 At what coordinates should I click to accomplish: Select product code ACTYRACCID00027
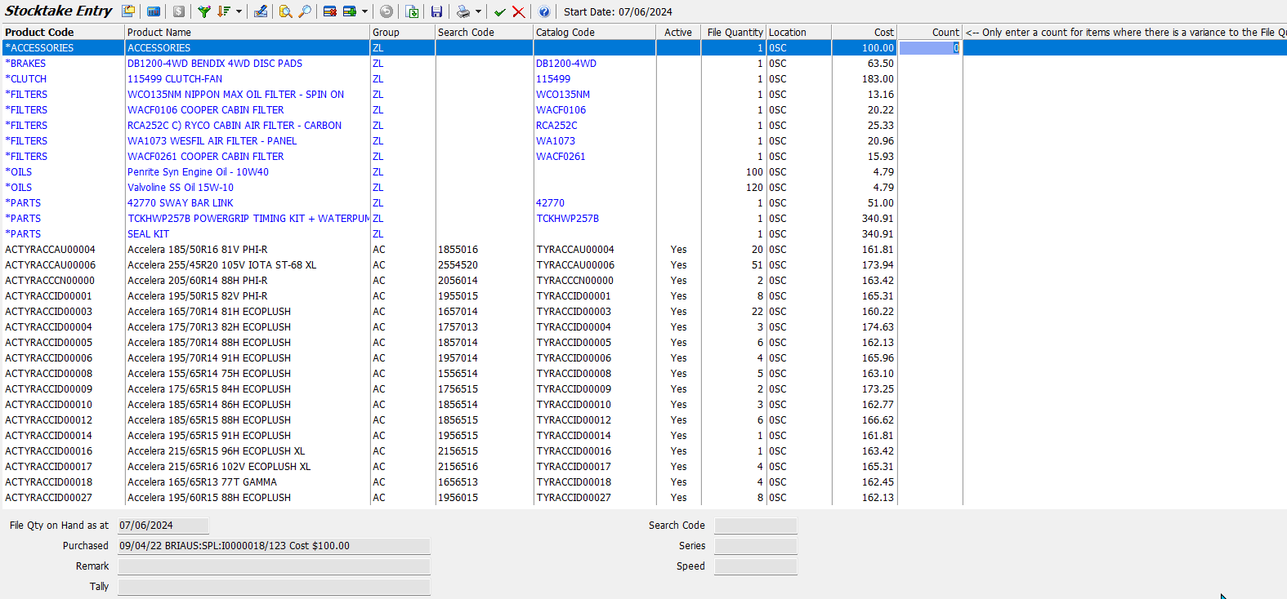tap(49, 498)
